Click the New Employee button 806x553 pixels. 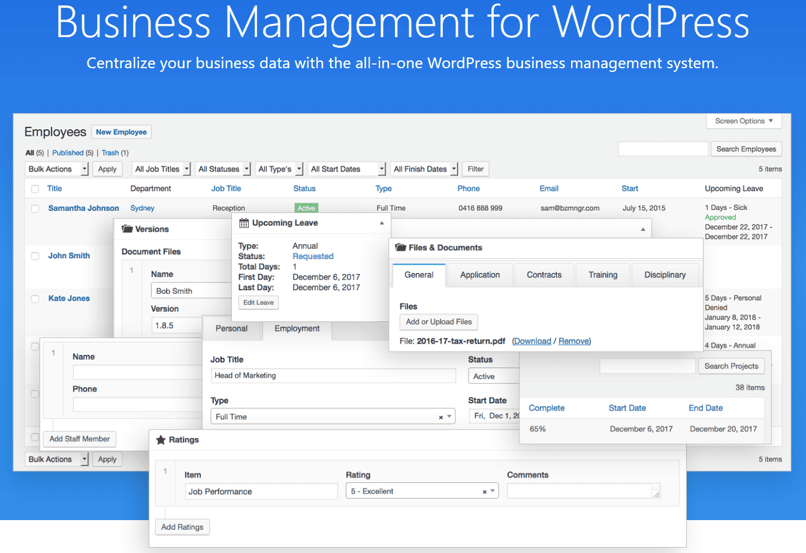click(121, 132)
